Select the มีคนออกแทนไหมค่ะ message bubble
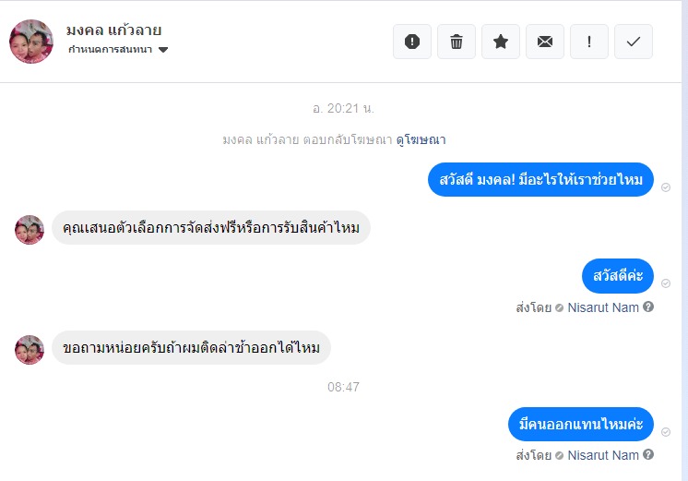The image size is (688, 481). click(580, 424)
